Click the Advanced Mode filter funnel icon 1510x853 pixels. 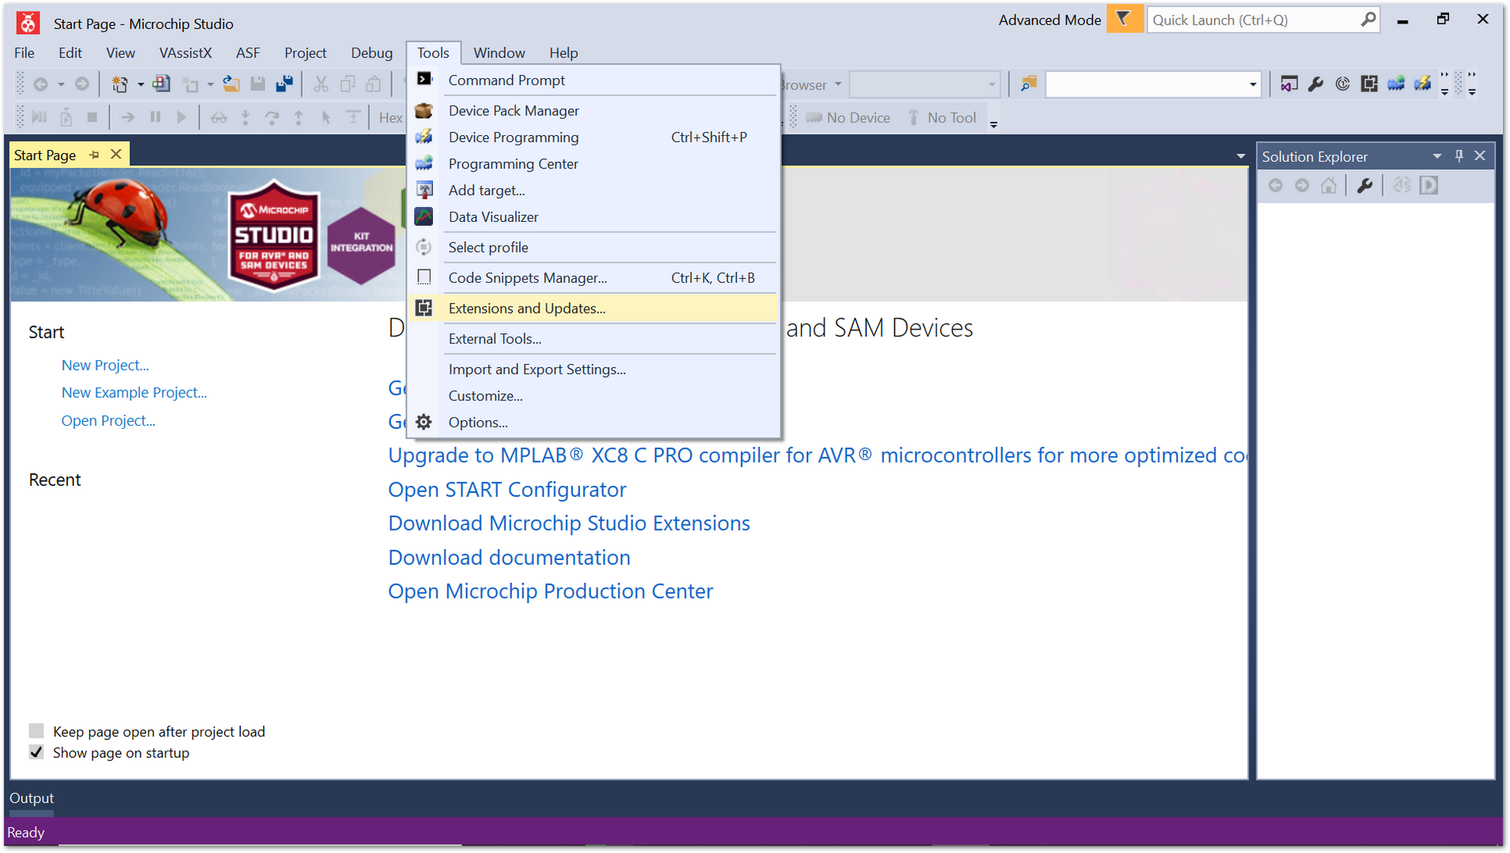click(x=1124, y=19)
